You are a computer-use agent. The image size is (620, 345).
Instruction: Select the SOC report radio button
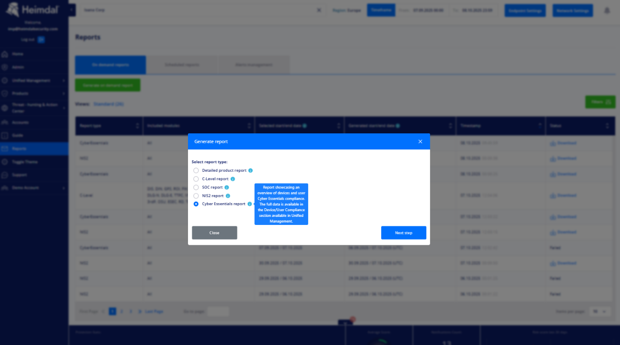[x=196, y=187]
